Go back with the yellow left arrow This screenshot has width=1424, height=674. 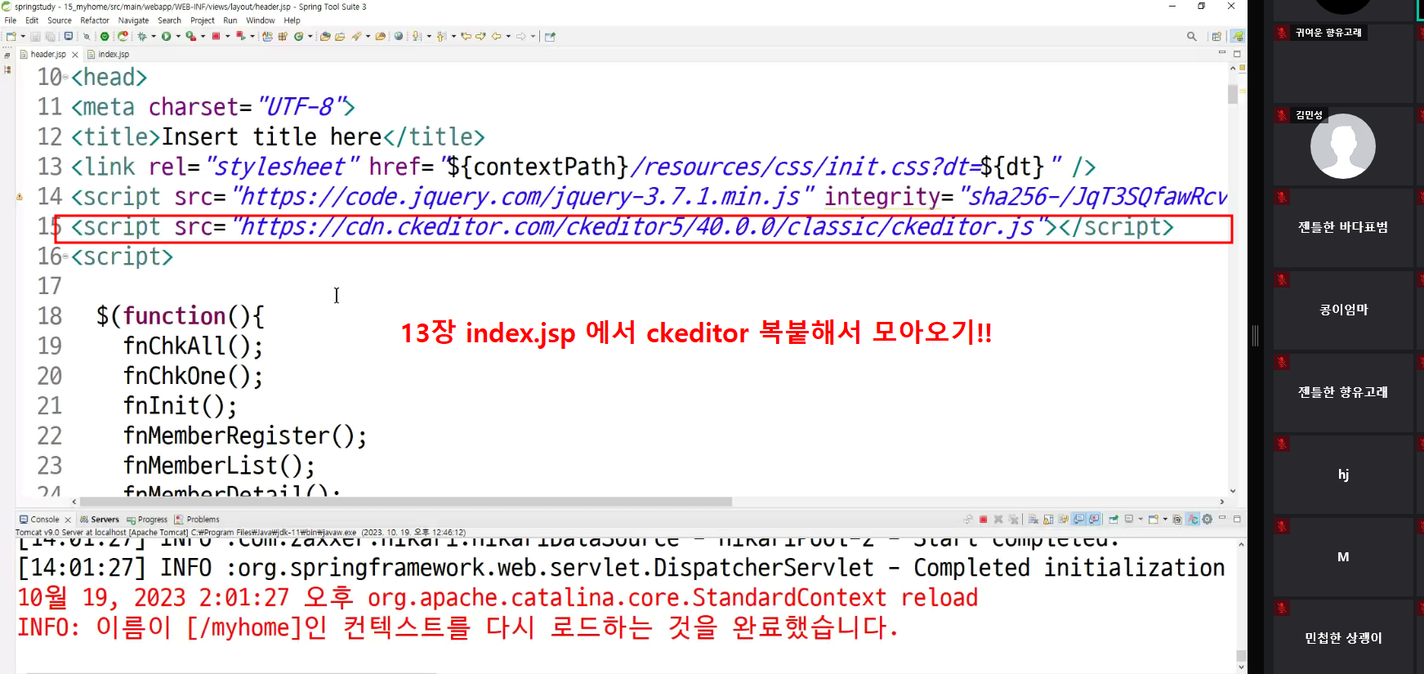click(x=496, y=36)
